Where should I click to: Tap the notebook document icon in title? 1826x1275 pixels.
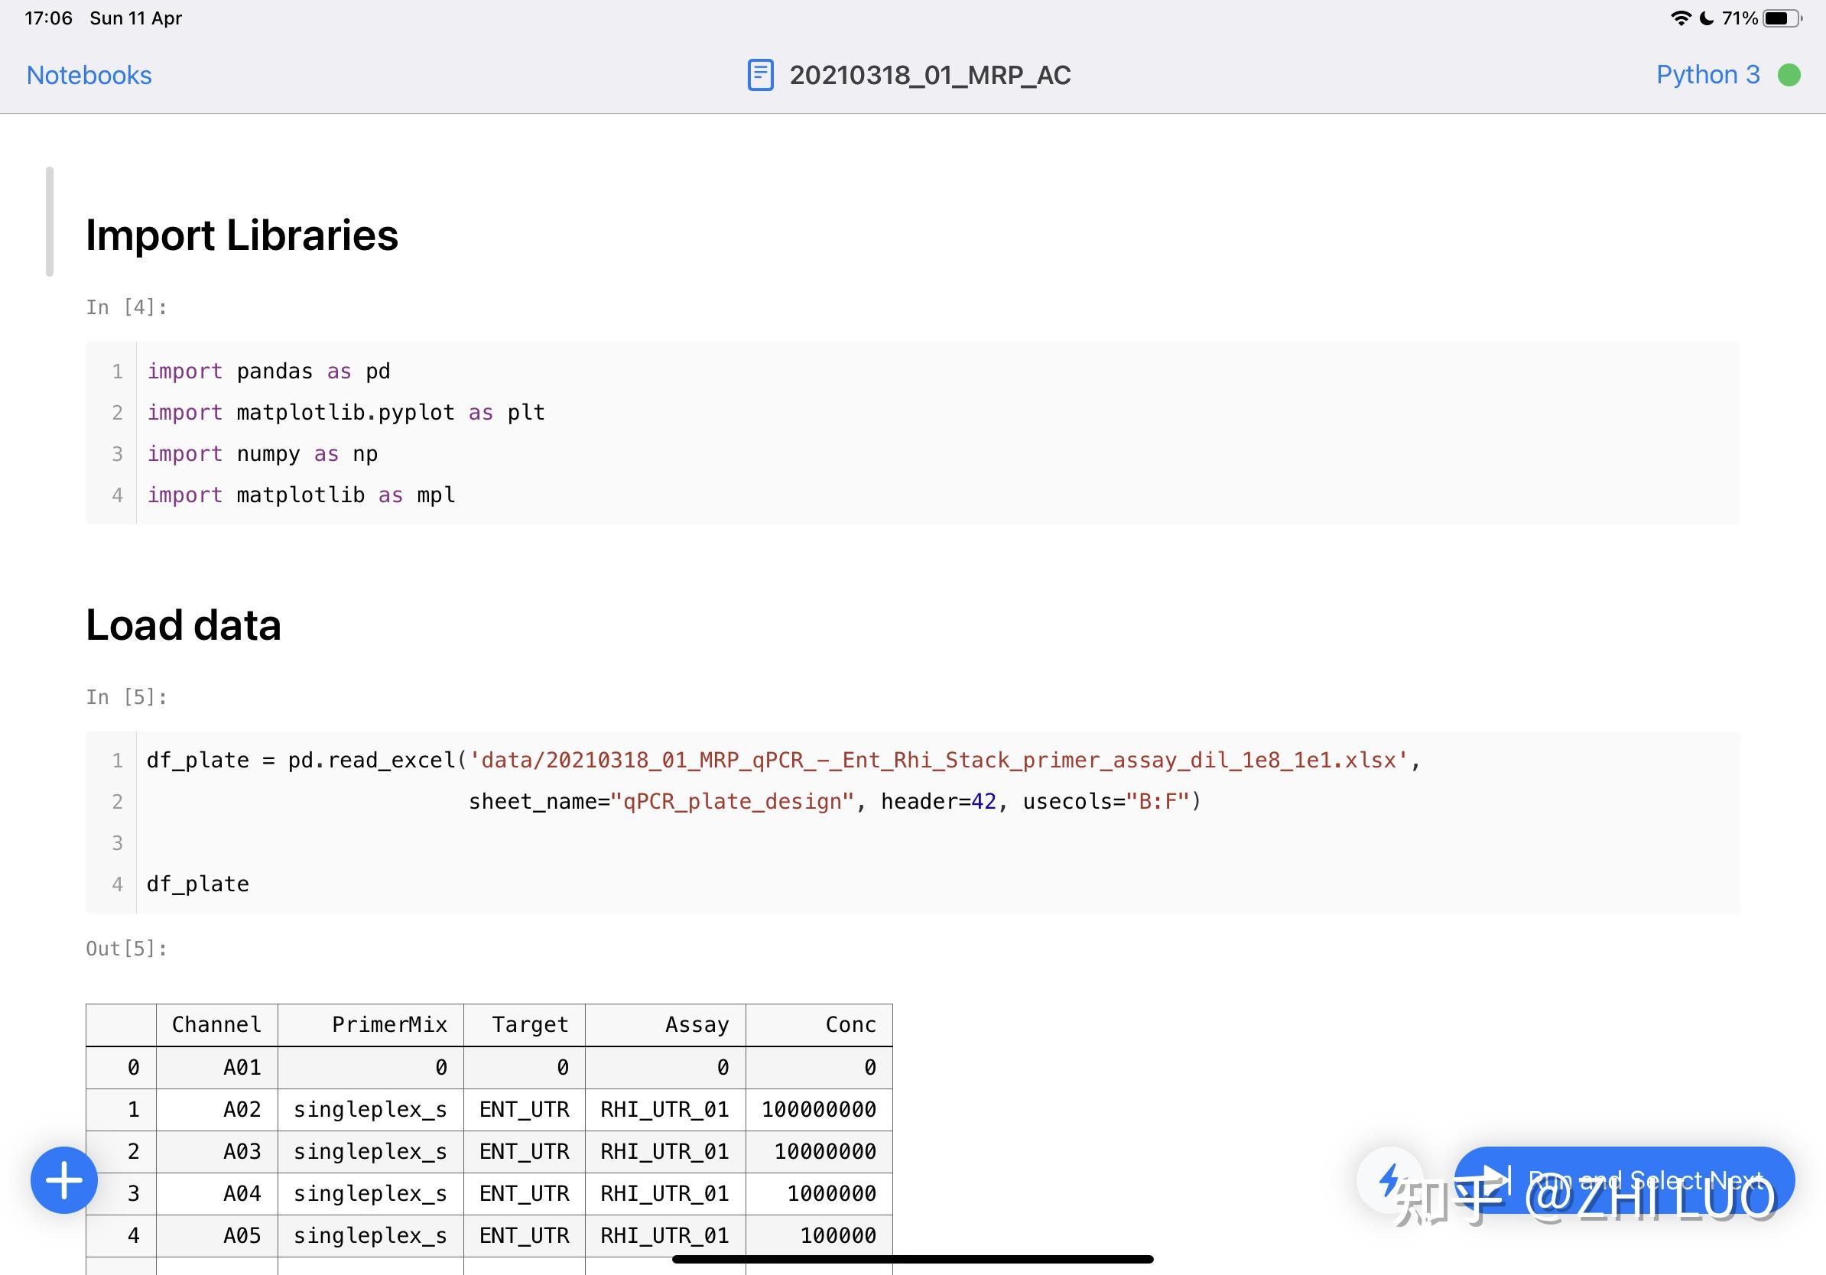[x=759, y=75]
